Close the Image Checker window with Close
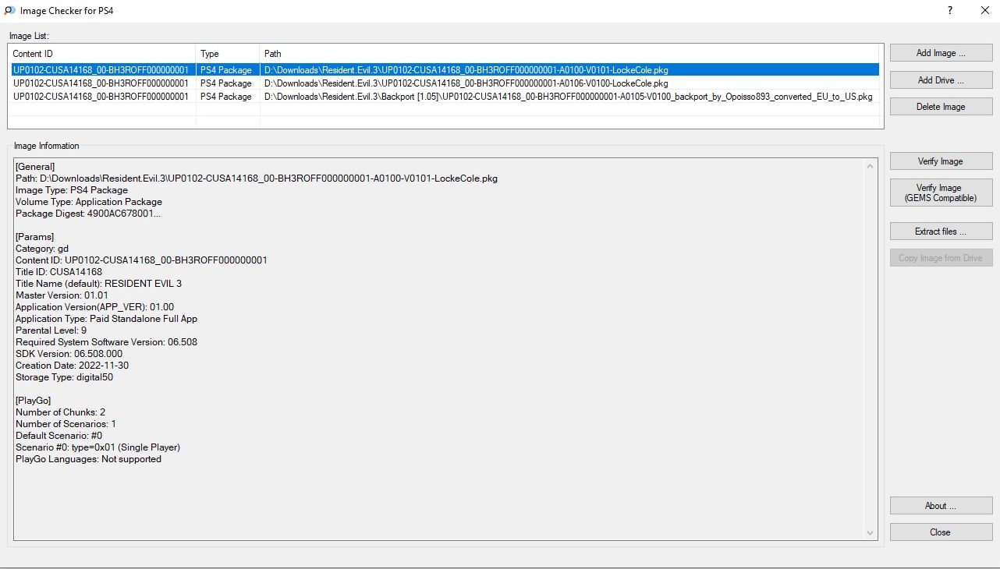Screen dimensions: 1000x569 tap(941, 532)
